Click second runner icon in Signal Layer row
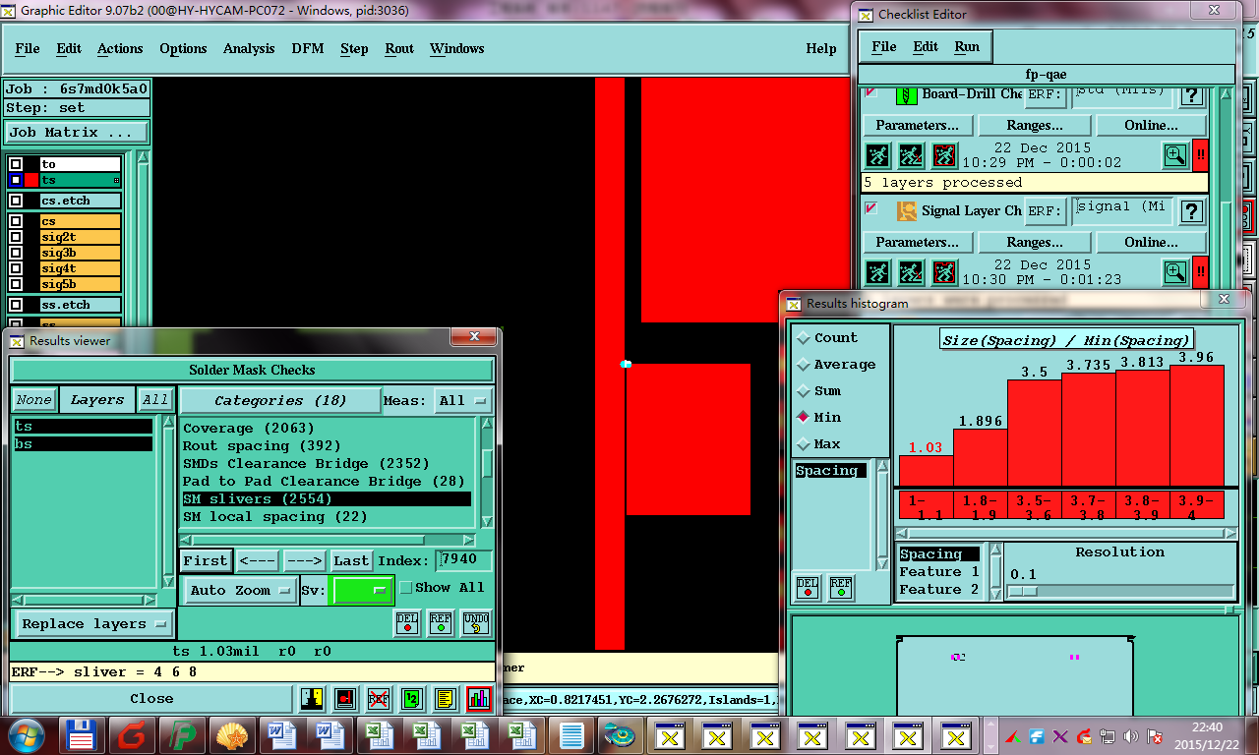Image resolution: width=1259 pixels, height=755 pixels. [911, 272]
